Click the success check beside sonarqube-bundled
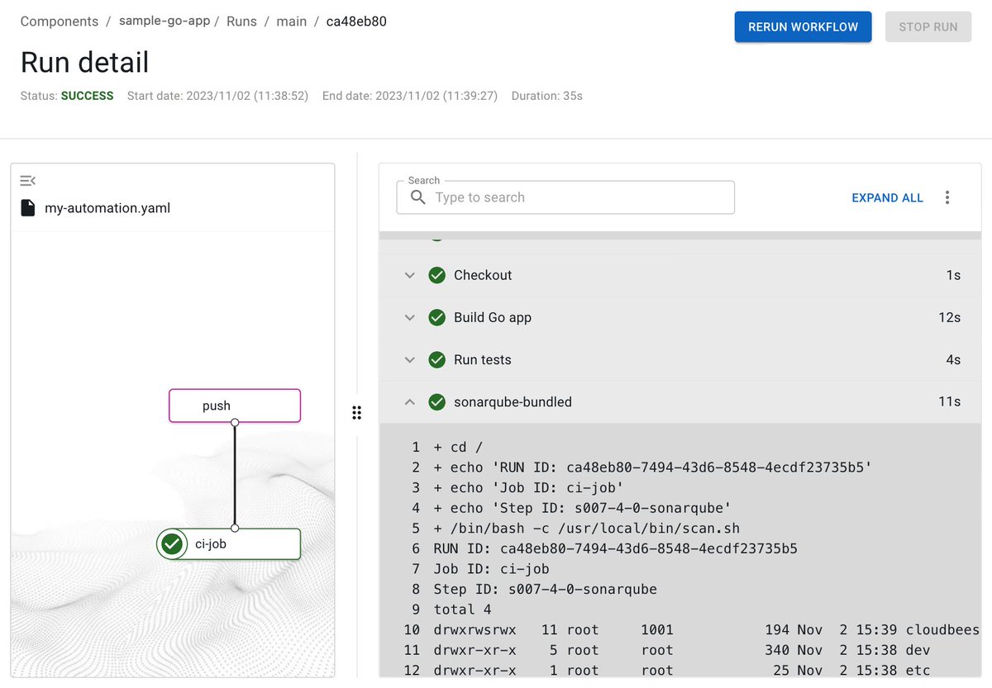This screenshot has height=688, width=992. point(437,401)
